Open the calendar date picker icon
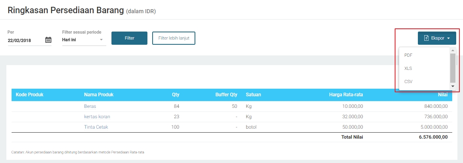 coord(48,40)
